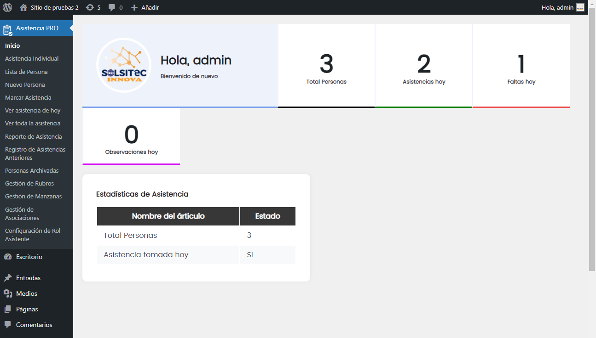The height and width of the screenshot is (338, 596).
Task: Click the Escritorio dashboard icon
Action: click(7, 257)
